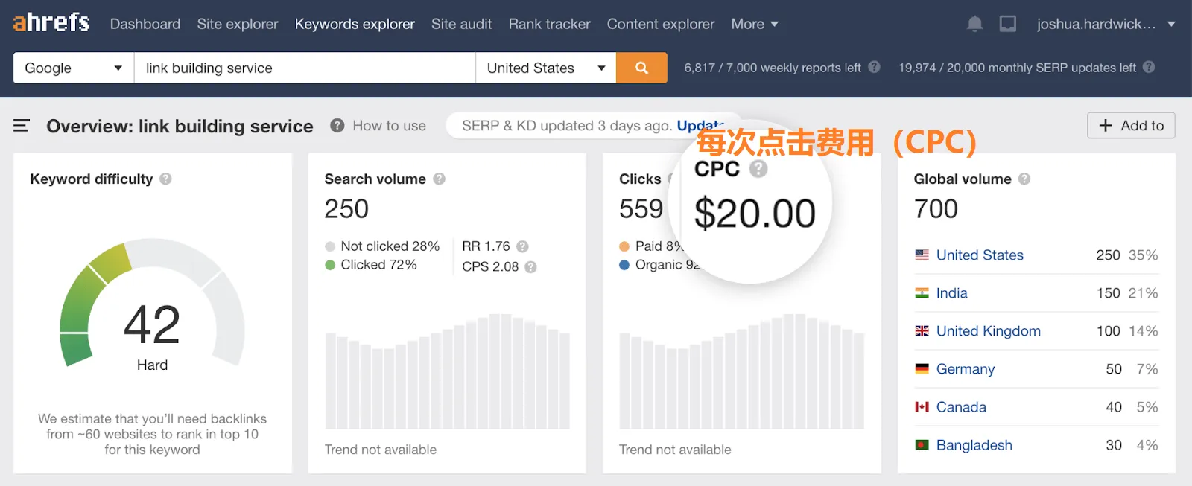Open the hamburger menu beside Overview
Screen dimensions: 1192x486
click(x=22, y=126)
